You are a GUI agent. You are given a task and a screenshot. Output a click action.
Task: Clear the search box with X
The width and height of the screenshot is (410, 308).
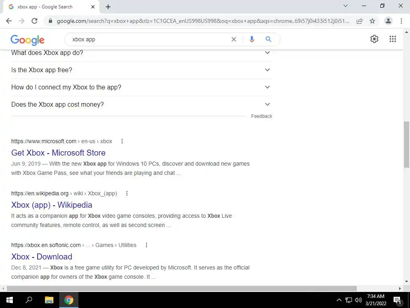(234, 39)
